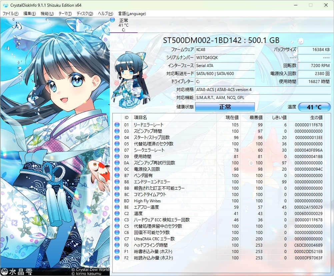Click the status orb for 総書き込み量 (ホスト)

(117, 252)
